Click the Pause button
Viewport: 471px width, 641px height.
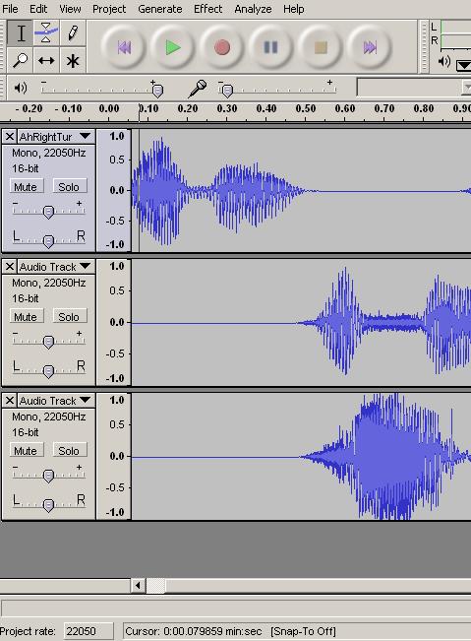click(271, 47)
